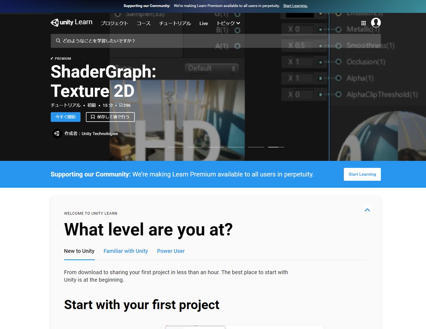426x329 pixels.
Task: Open the コース menu item
Action: [143, 23]
